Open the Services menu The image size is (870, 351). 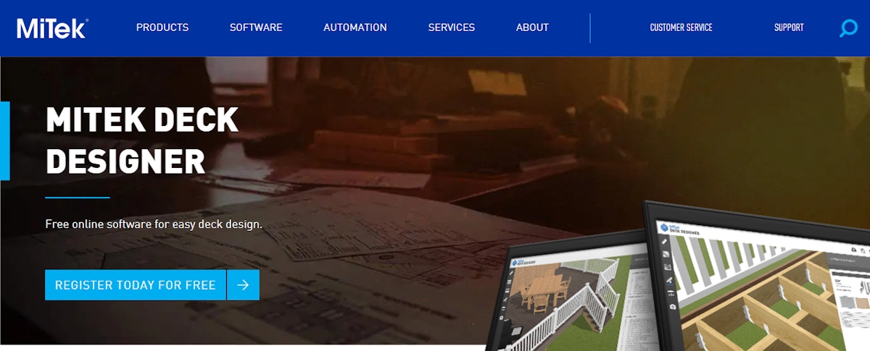(452, 28)
